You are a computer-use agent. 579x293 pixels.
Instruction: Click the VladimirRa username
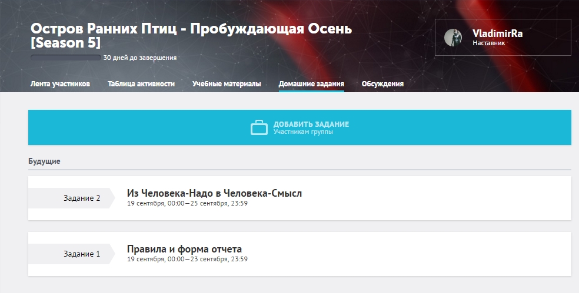pyautogui.click(x=497, y=33)
